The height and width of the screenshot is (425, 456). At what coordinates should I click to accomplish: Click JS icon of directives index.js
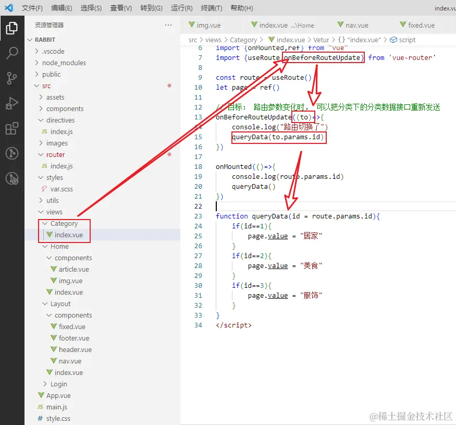(x=44, y=131)
